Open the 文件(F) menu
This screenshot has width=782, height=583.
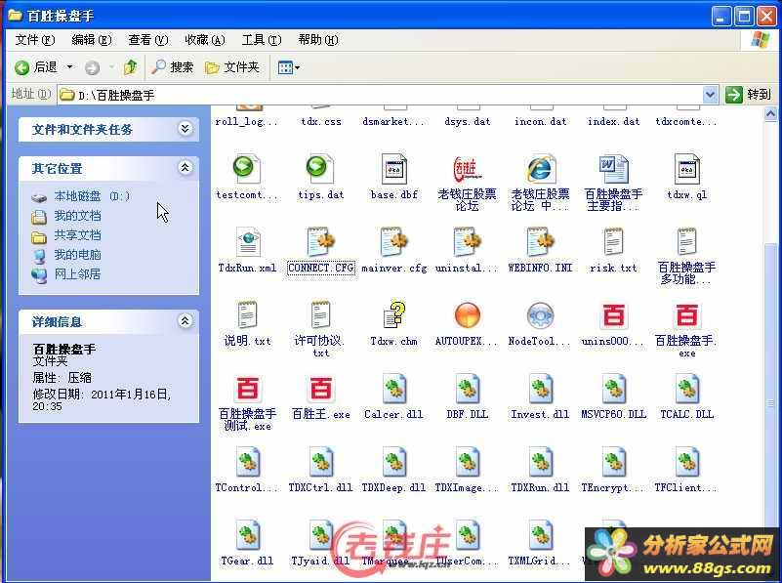(x=34, y=39)
